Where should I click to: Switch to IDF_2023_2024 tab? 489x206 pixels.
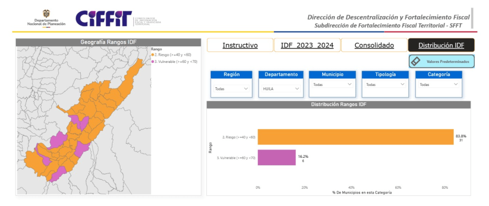pos(307,45)
